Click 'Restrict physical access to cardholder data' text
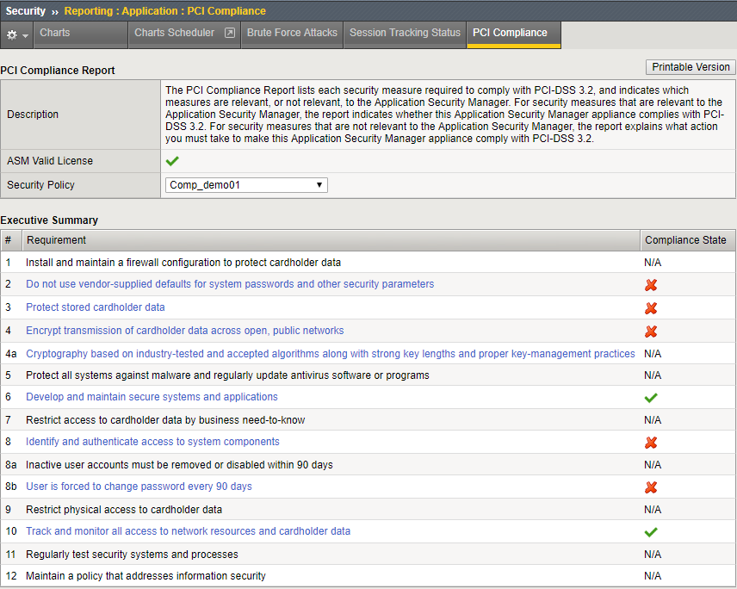 coord(124,510)
